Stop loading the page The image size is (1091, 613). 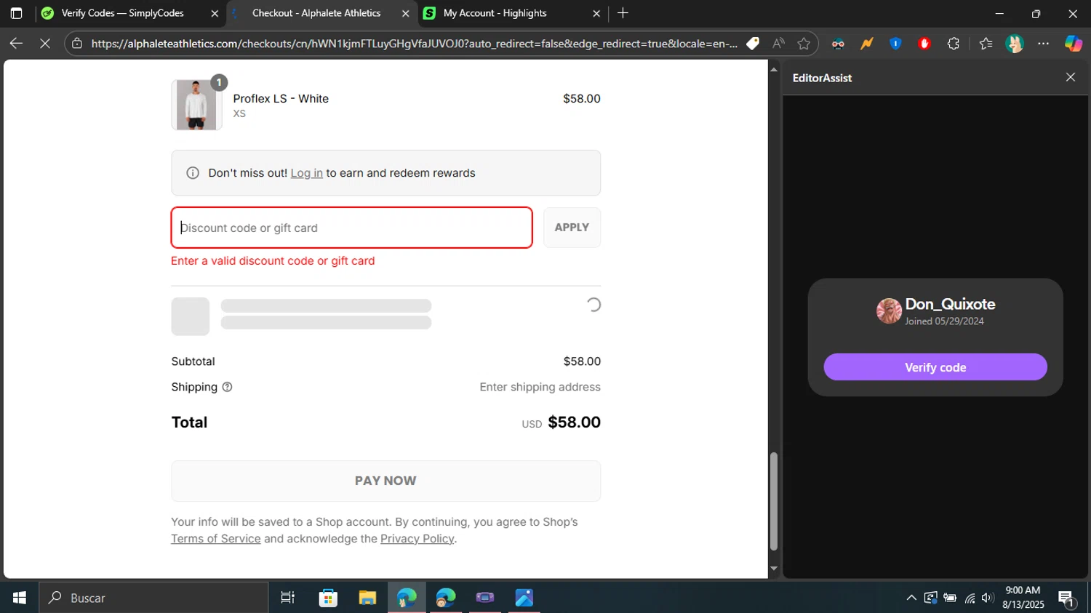click(x=44, y=44)
